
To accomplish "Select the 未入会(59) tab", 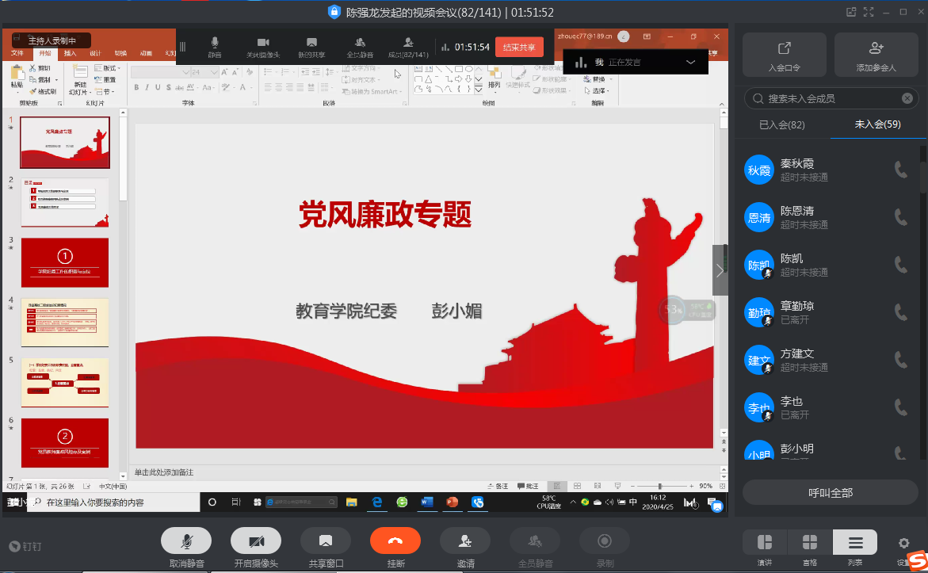I will [877, 124].
